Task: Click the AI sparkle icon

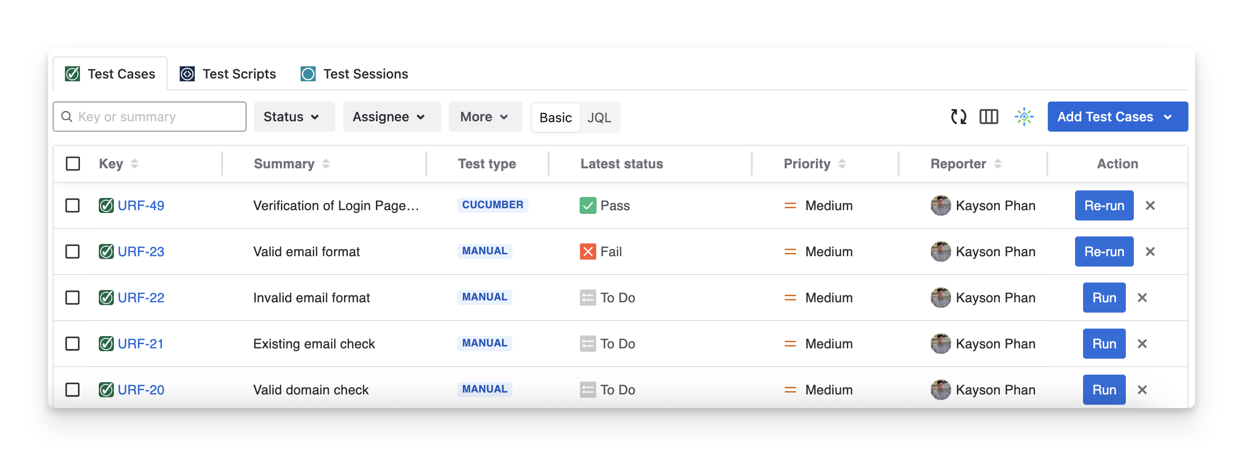Action: click(x=1024, y=117)
